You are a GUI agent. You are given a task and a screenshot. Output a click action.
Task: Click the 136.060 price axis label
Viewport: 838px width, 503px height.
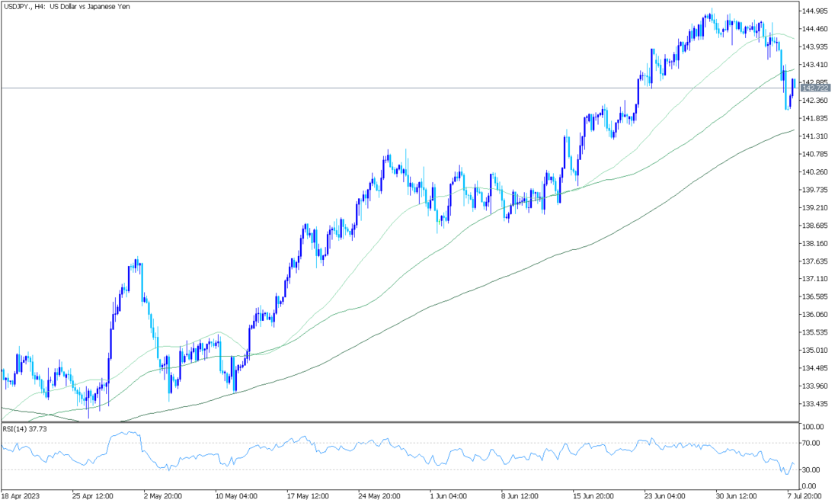(x=816, y=314)
